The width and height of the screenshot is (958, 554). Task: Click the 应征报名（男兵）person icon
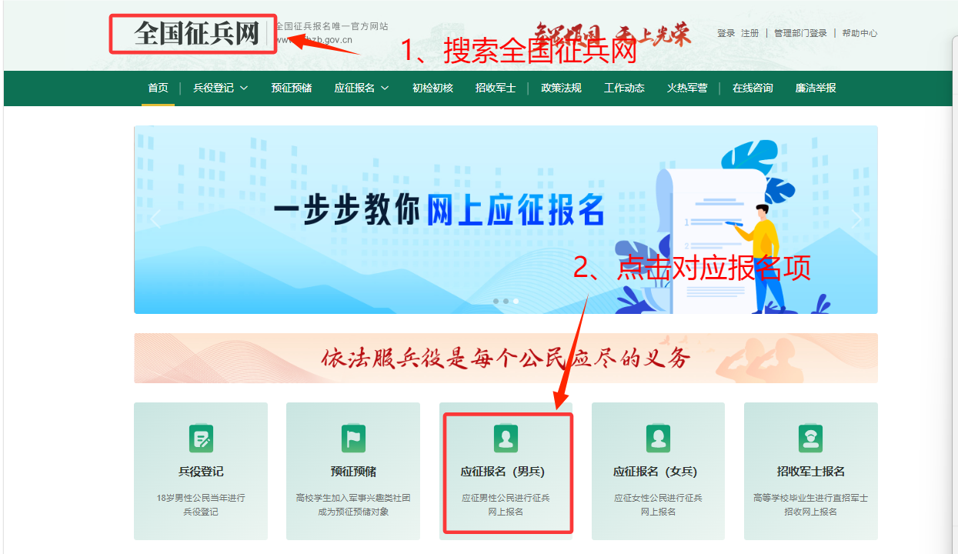coord(506,439)
